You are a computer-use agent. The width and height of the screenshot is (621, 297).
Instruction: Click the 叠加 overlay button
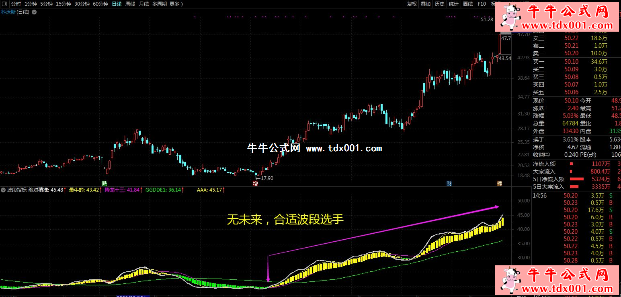(x=426, y=4)
